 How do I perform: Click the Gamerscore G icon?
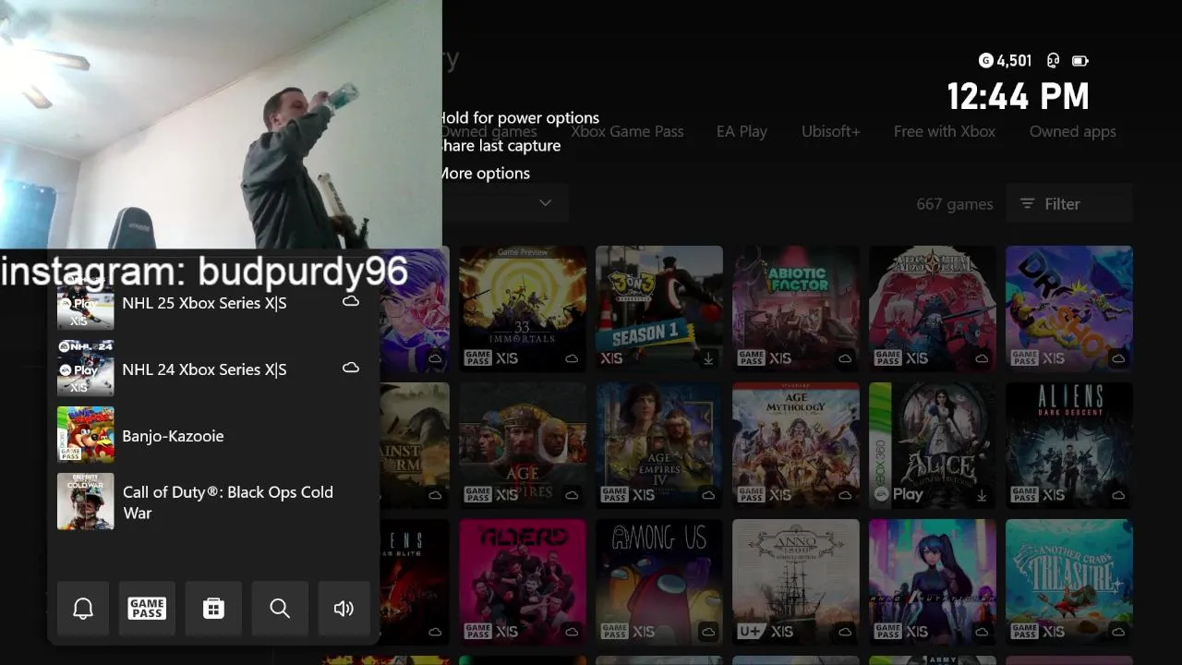click(x=985, y=61)
